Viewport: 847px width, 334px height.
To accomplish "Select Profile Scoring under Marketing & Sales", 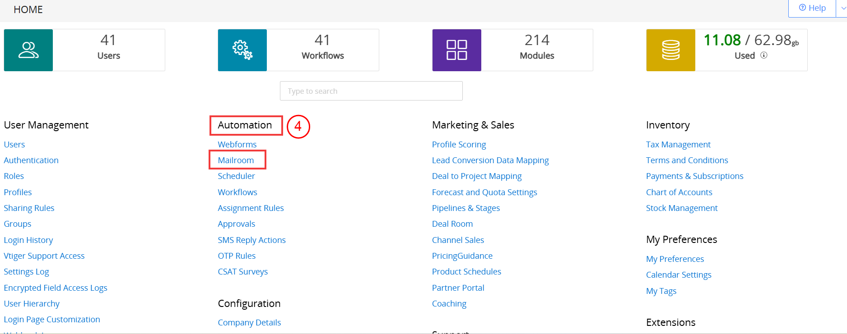I will 459,145.
